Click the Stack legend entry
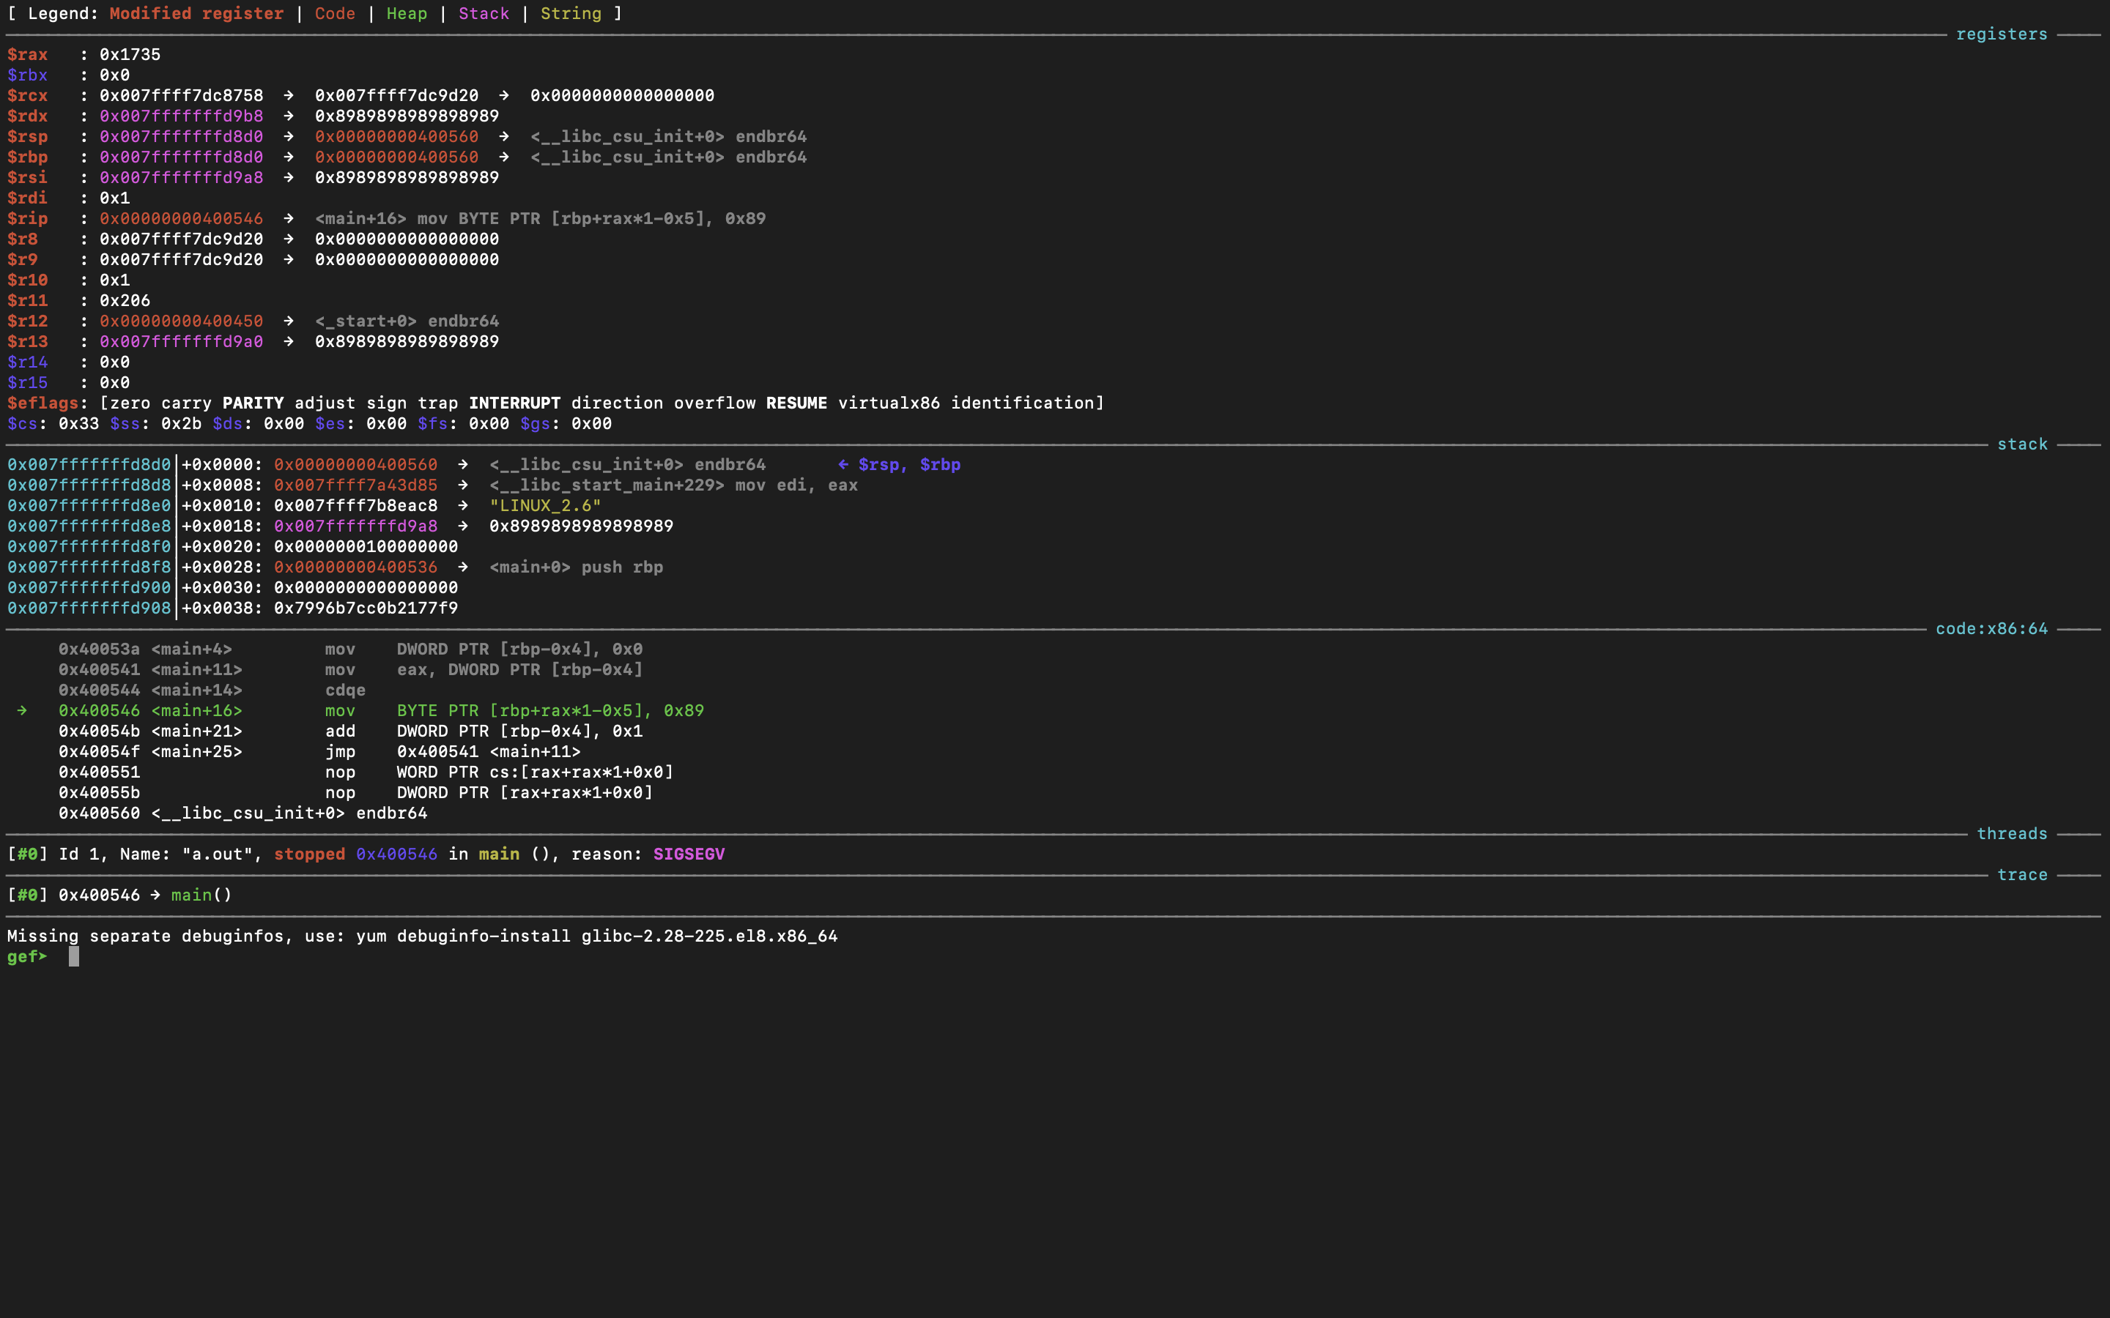 point(484,13)
